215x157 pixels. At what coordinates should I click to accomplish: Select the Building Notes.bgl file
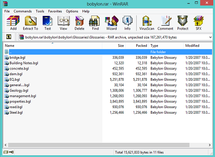(x=24, y=63)
